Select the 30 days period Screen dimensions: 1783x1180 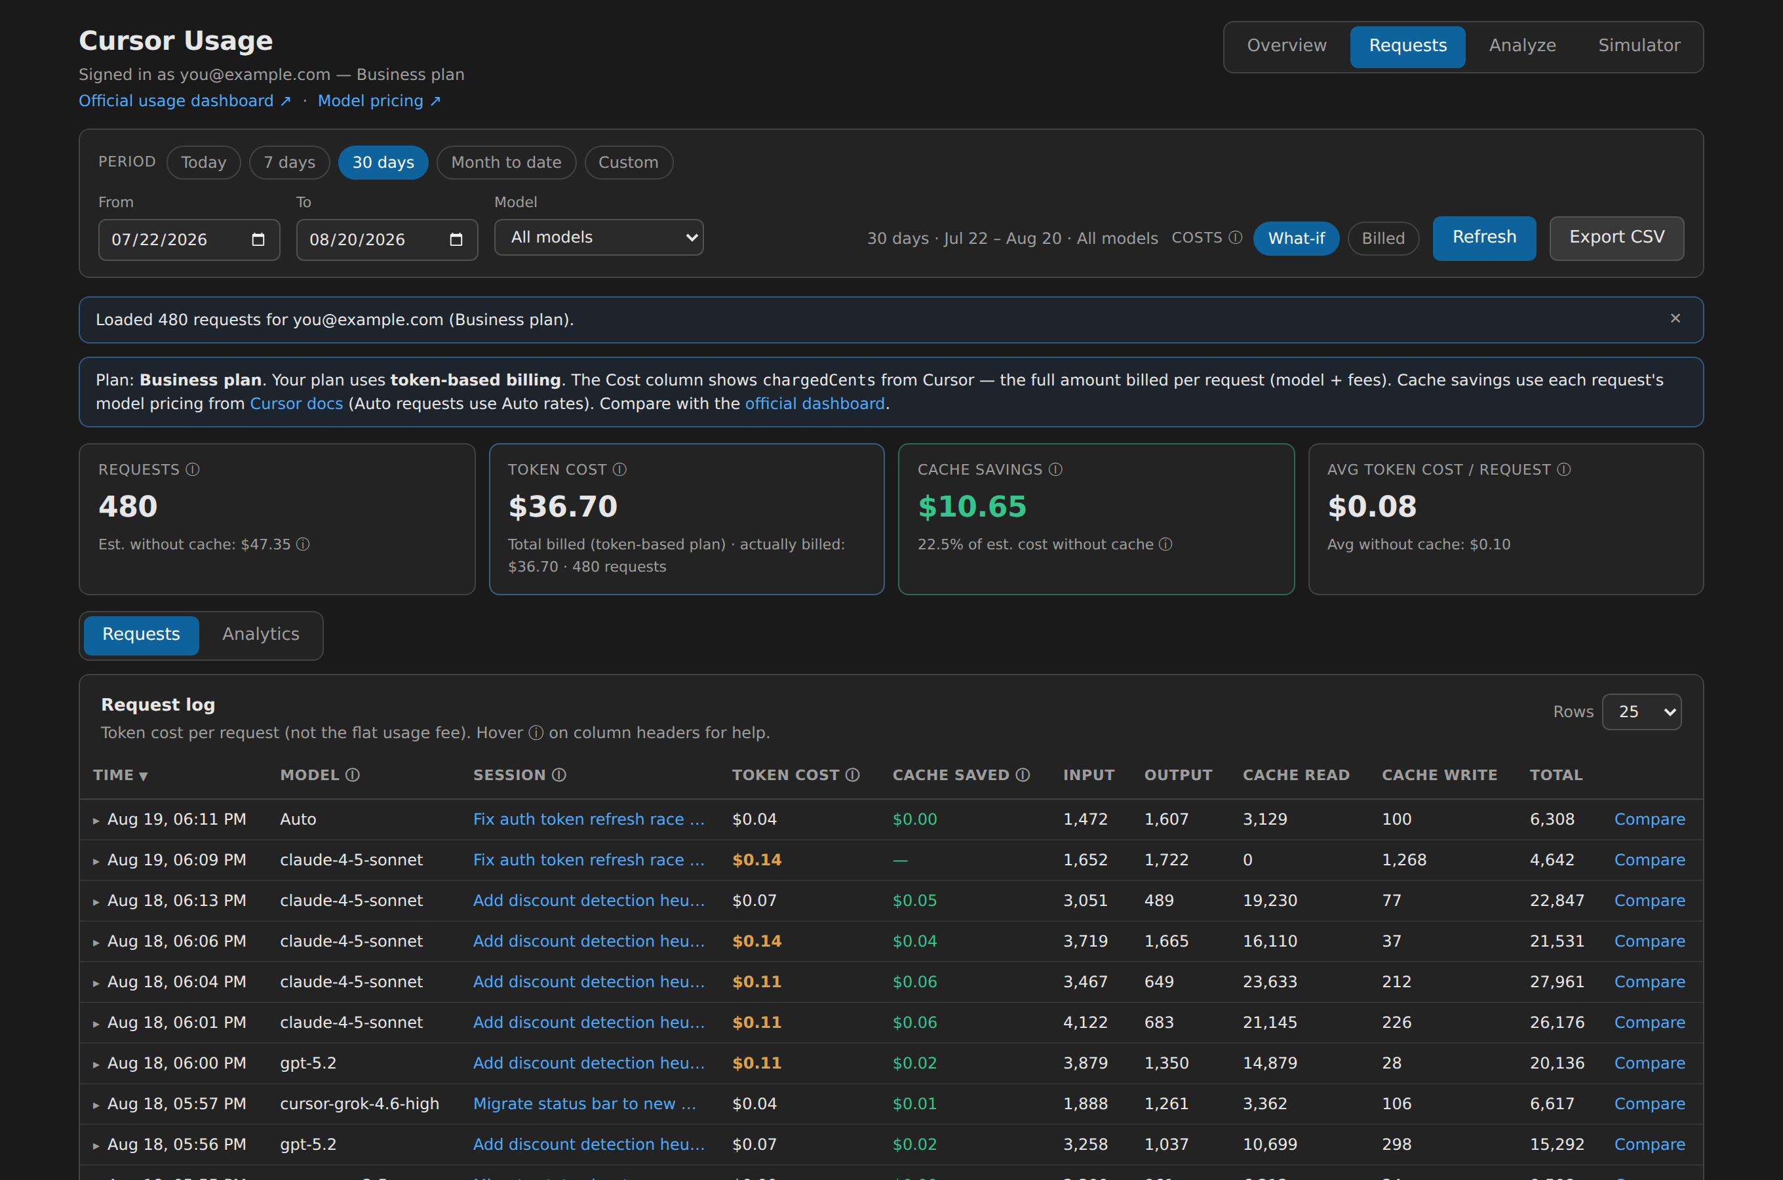click(383, 163)
